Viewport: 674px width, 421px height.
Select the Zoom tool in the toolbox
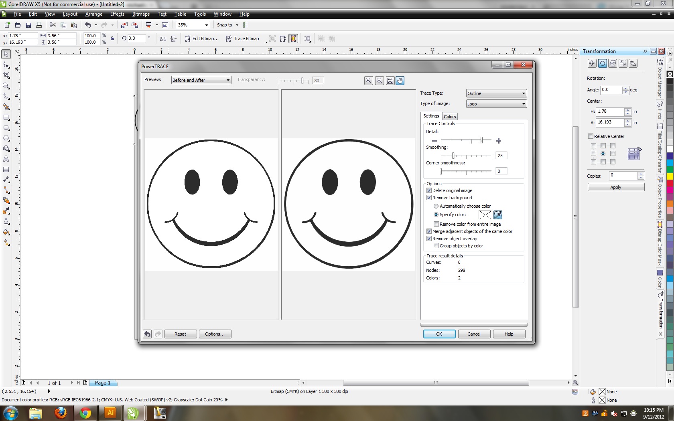[6, 85]
